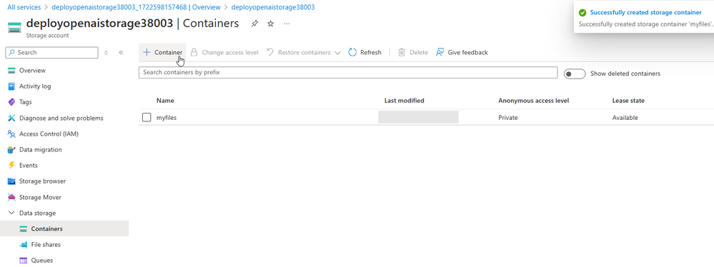This screenshot has width=714, height=267.
Task: Click the magnifier icon in the sidebar search
Action: point(12,52)
